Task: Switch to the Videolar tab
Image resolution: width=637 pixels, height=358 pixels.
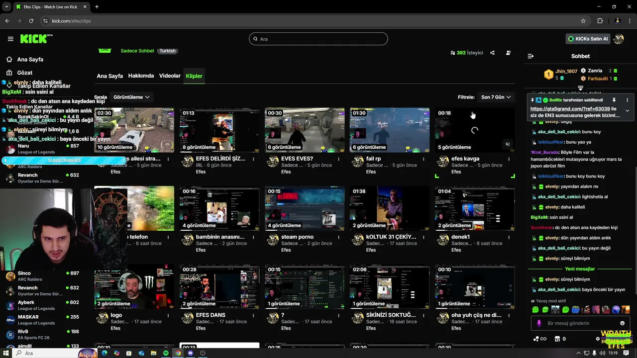Action: click(x=170, y=76)
